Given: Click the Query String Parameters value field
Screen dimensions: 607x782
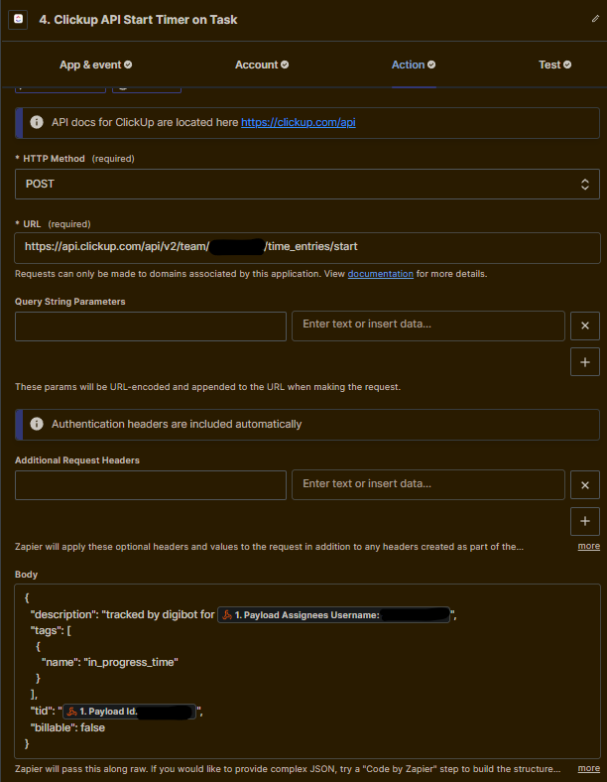Looking at the screenshot, I should [x=428, y=326].
